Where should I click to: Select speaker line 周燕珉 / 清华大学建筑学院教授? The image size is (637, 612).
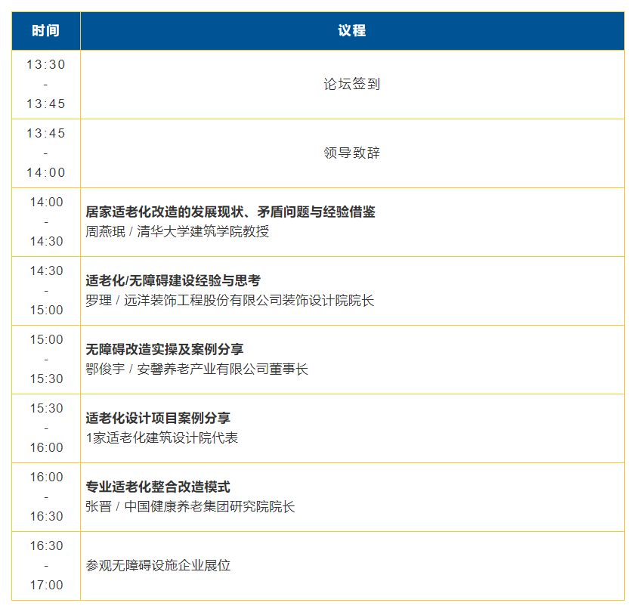click(x=178, y=232)
